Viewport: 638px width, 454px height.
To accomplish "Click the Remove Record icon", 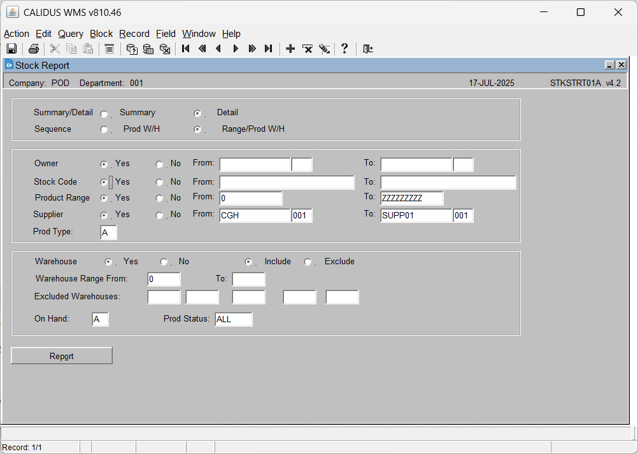I will pos(307,49).
